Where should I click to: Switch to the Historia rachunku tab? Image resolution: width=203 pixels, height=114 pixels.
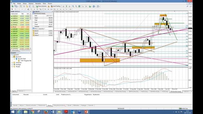pyautogui.click(x=31, y=105)
